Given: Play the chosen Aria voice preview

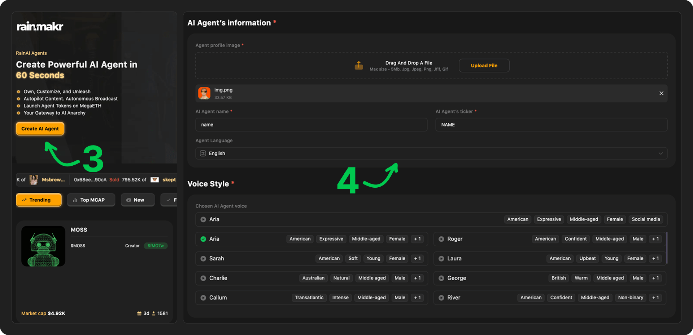Looking at the screenshot, I should [x=203, y=219].
